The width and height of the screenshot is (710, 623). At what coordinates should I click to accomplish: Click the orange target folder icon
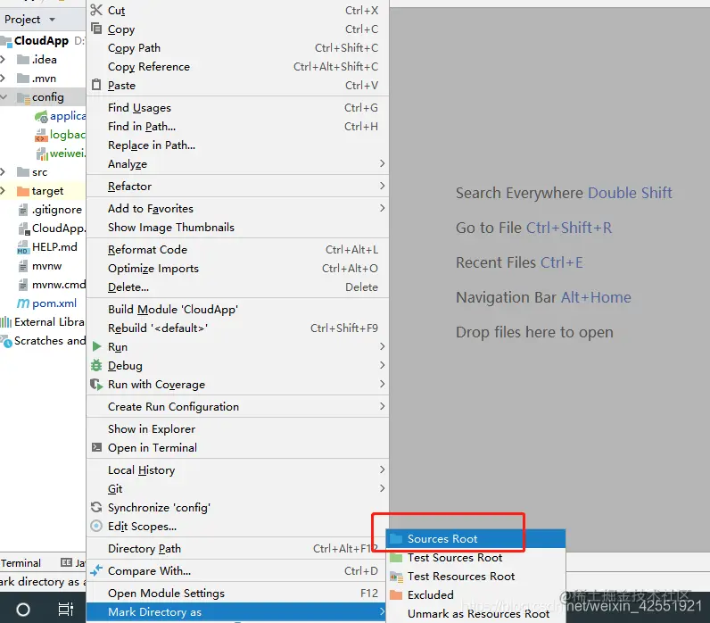22,191
